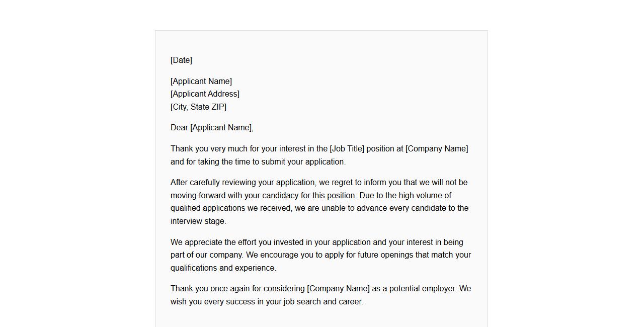Click the [Job Title] placeholder
Image resolution: width=643 pixels, height=327 pixels.
pos(347,149)
